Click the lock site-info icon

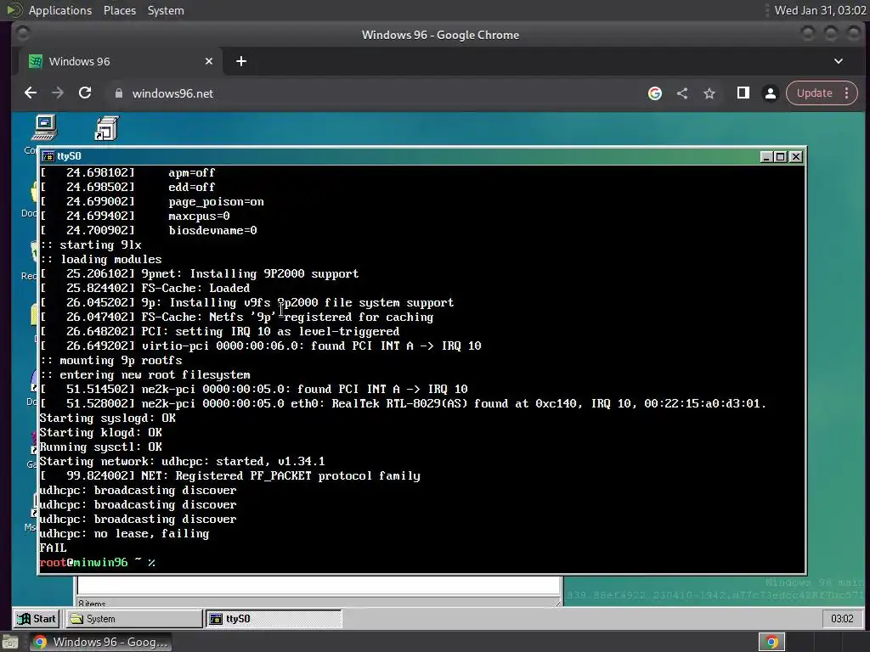pos(118,93)
